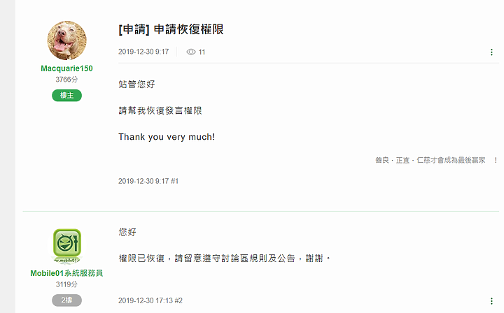Click the gray 2樓 floor badge
Image resolution: width=504 pixels, height=313 pixels.
(x=67, y=300)
